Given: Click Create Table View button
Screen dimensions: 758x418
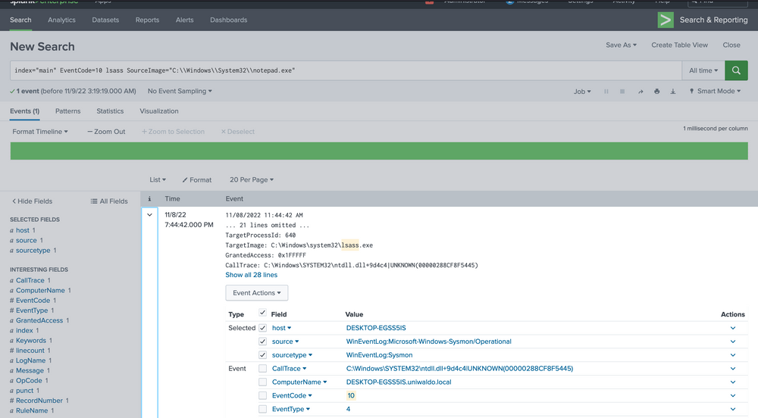Looking at the screenshot, I should coord(679,45).
